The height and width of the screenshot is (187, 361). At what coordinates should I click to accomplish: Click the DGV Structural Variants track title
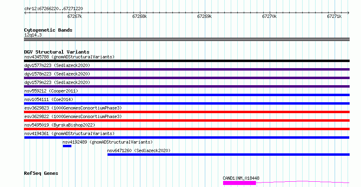click(57, 52)
